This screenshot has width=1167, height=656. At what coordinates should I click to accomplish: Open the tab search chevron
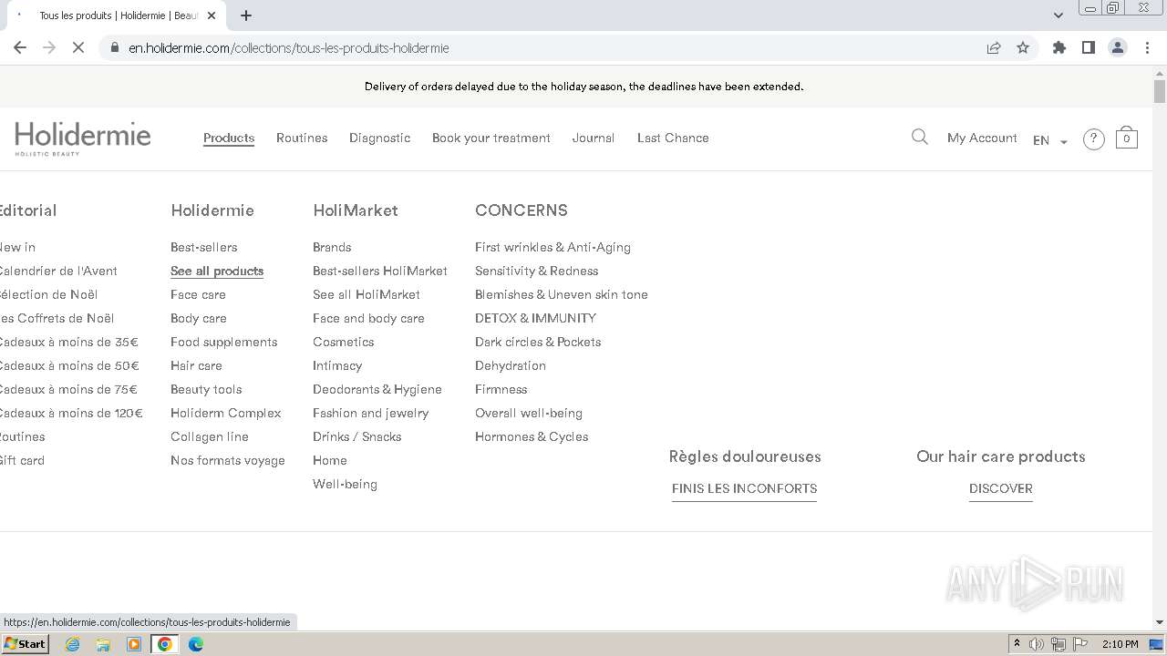(1059, 15)
